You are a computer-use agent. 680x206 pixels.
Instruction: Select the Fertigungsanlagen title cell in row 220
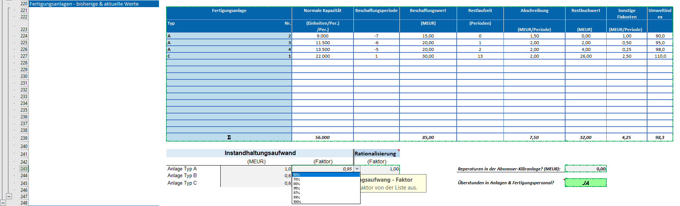tap(94, 4)
